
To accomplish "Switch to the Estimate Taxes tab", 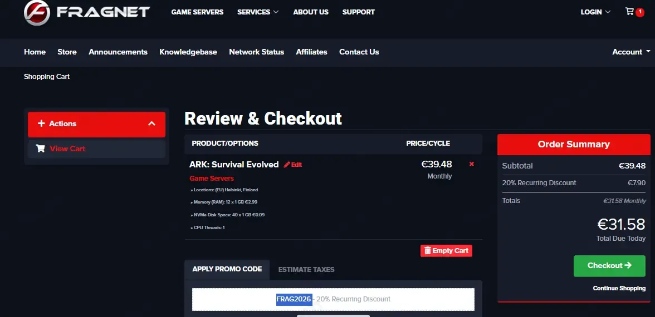I will point(306,269).
